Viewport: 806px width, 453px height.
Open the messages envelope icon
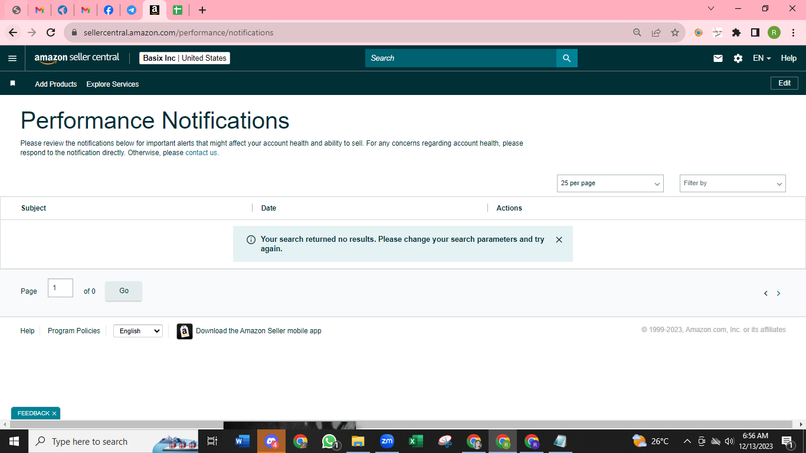pos(718,58)
